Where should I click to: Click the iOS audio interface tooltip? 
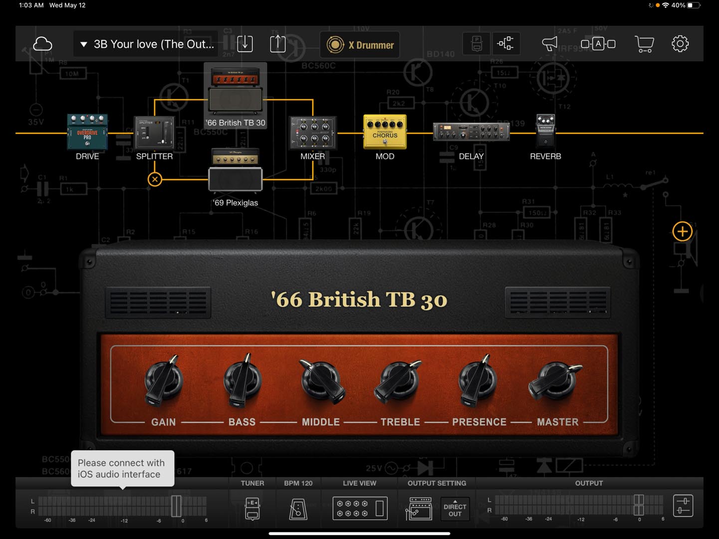click(123, 469)
